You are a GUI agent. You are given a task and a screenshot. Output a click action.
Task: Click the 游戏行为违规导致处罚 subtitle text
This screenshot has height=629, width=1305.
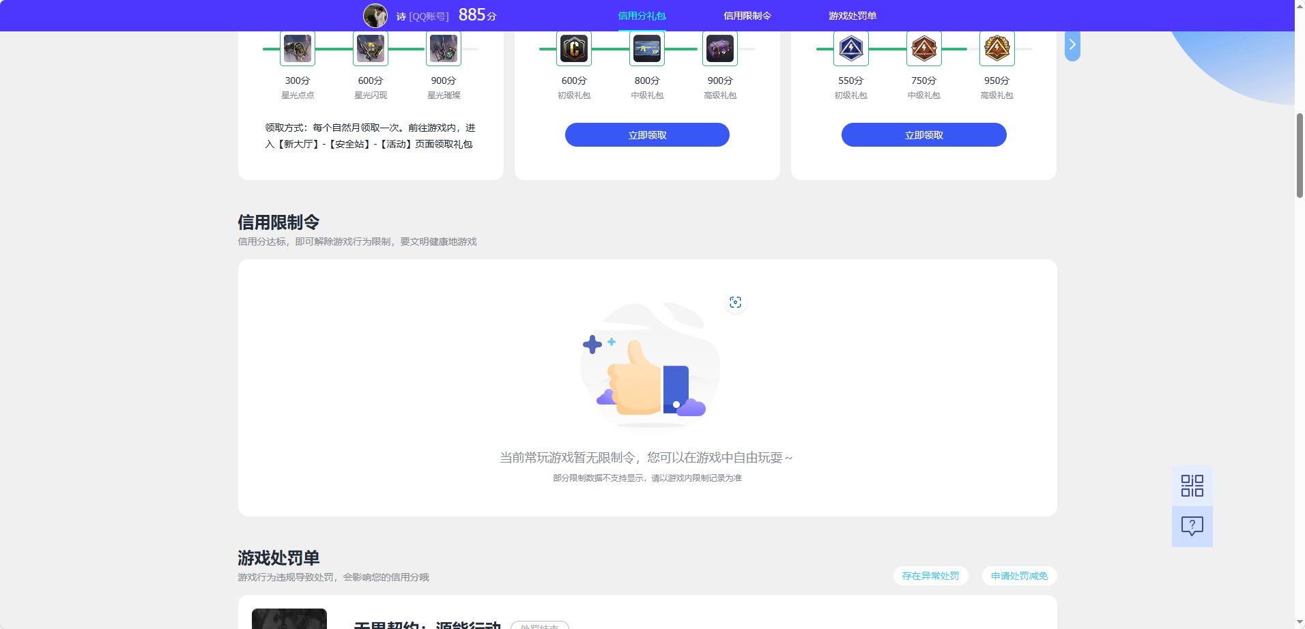click(333, 577)
